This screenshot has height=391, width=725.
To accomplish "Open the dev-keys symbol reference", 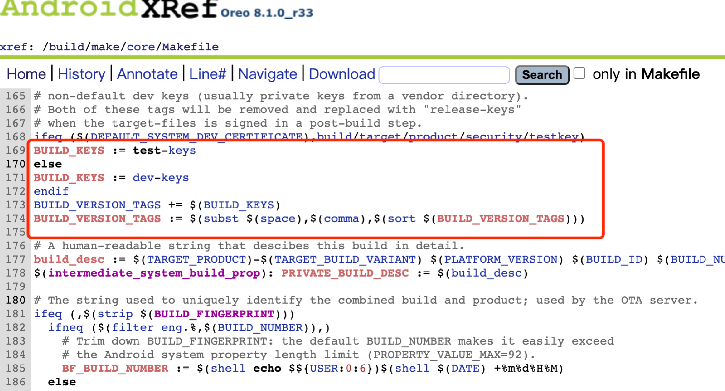I will pos(161,177).
